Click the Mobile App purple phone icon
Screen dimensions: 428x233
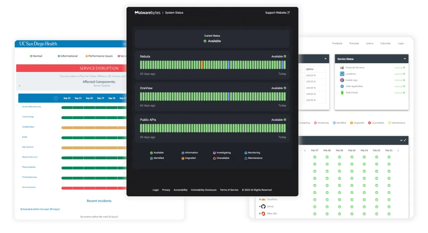(342, 80)
